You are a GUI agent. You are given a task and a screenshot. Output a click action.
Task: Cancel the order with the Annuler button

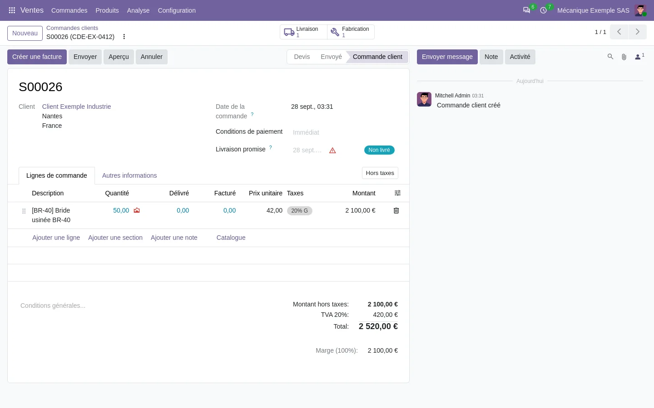152,57
